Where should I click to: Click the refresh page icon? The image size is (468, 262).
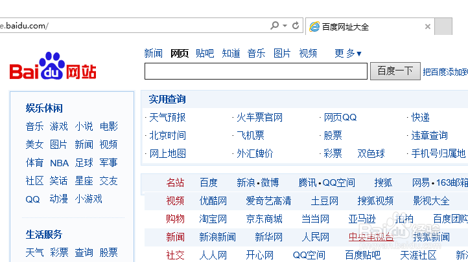(x=296, y=26)
